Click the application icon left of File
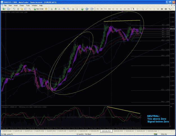Image resolution: width=176 pixels, height=136 pixels. pyautogui.click(x=2, y=6)
